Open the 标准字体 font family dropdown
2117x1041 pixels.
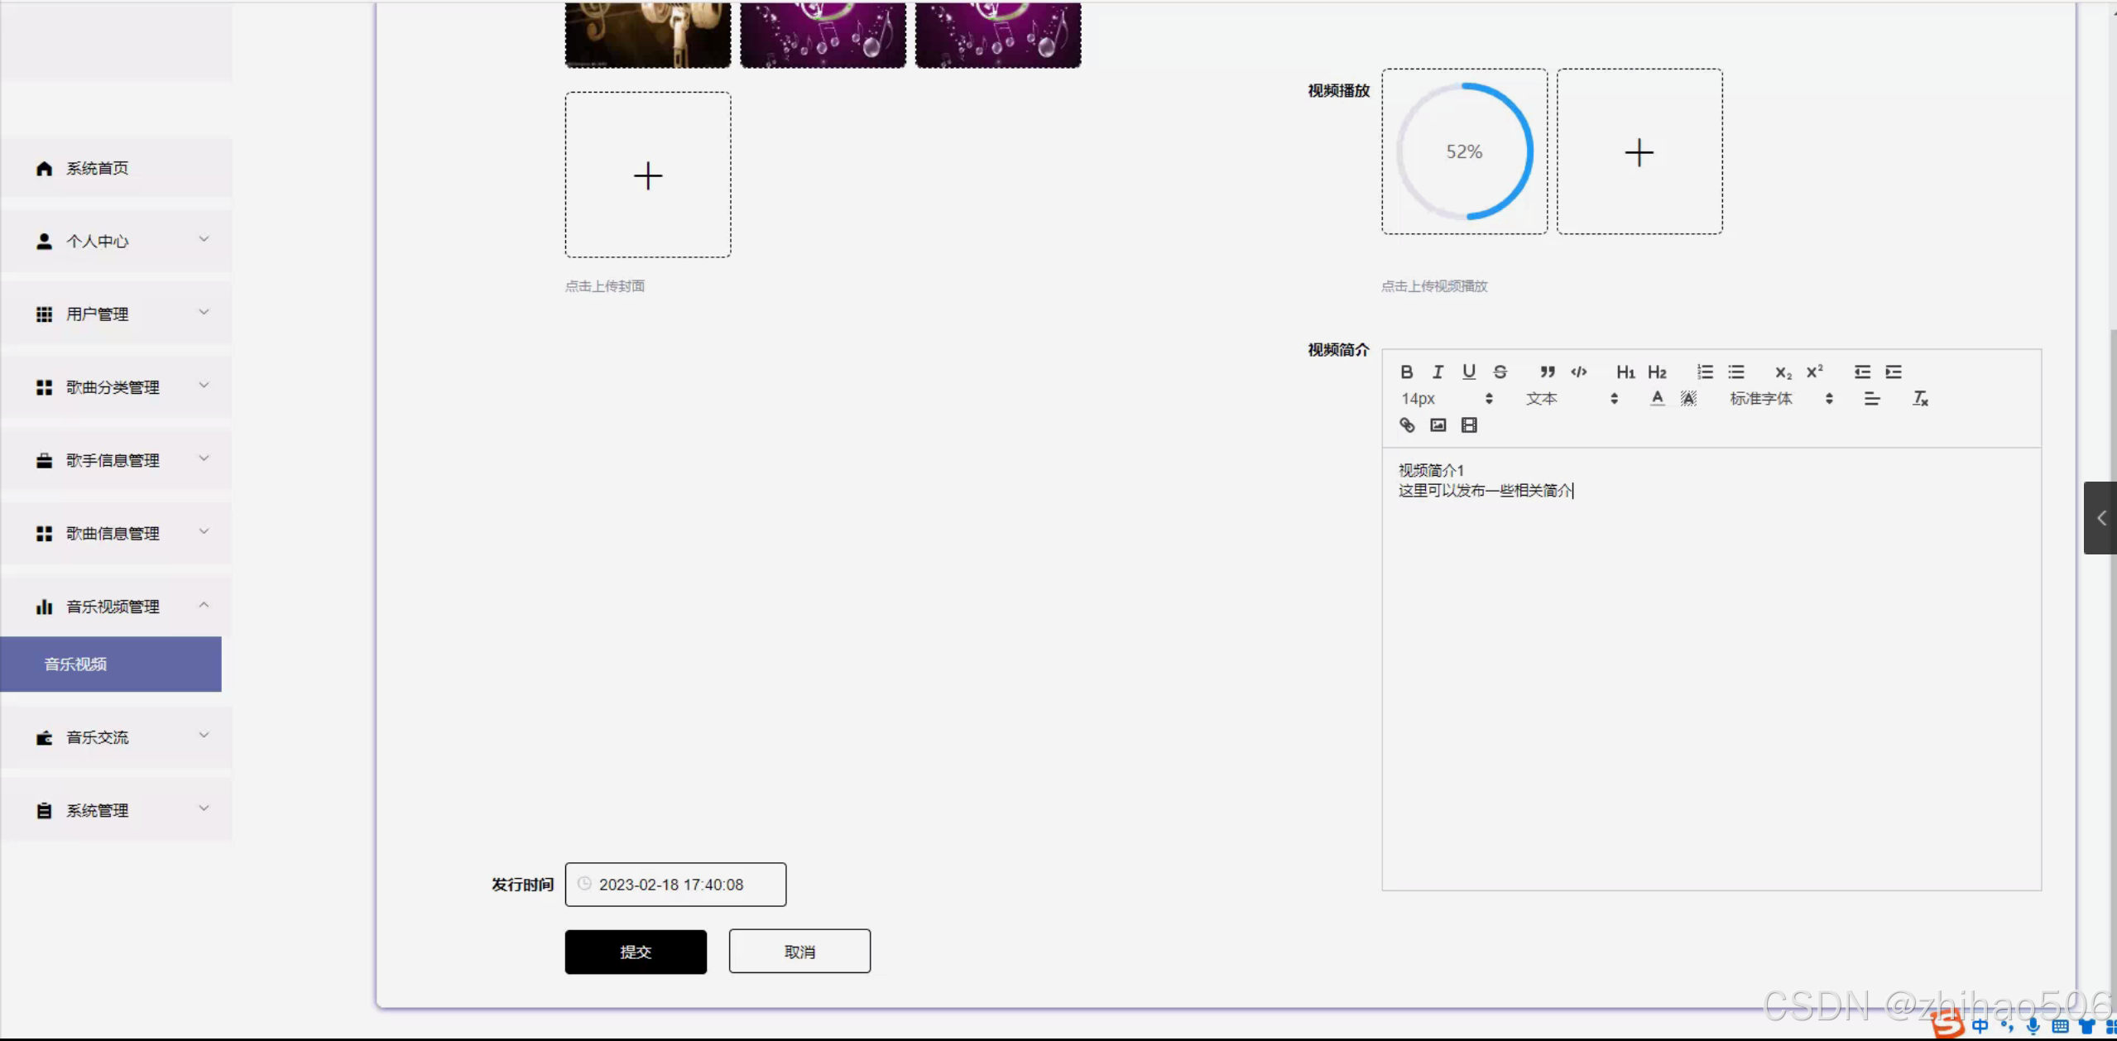tap(1780, 399)
